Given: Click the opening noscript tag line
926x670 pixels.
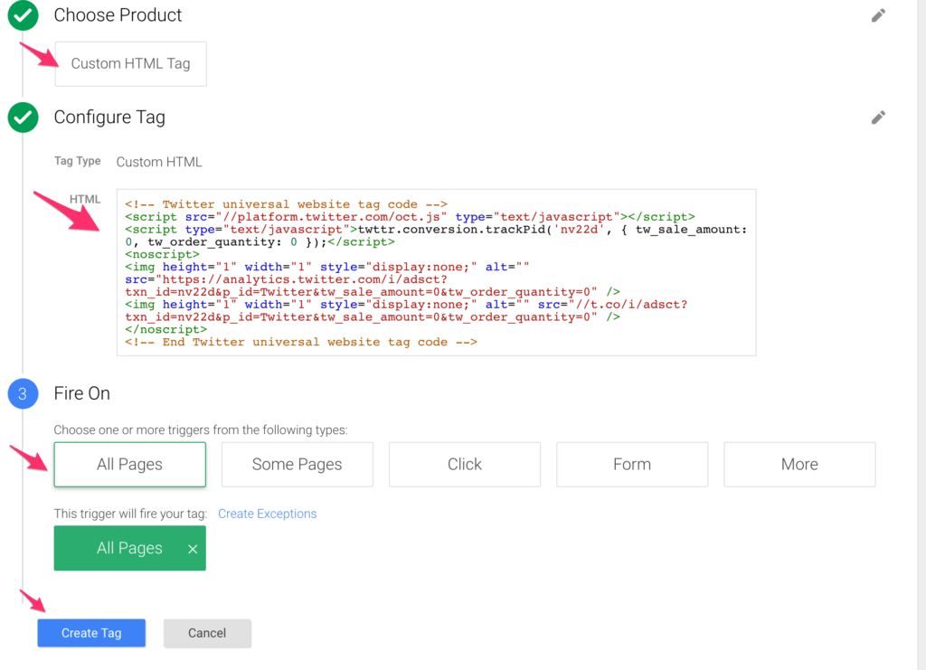Looking at the screenshot, I should click(163, 254).
